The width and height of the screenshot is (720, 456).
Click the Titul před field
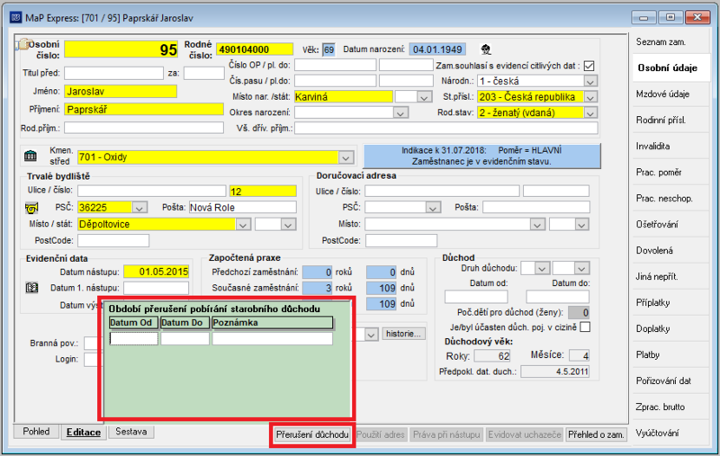(x=114, y=73)
